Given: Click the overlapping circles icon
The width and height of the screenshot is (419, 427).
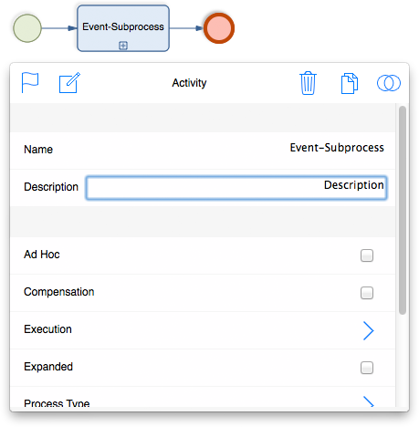Looking at the screenshot, I should pyautogui.click(x=389, y=83).
